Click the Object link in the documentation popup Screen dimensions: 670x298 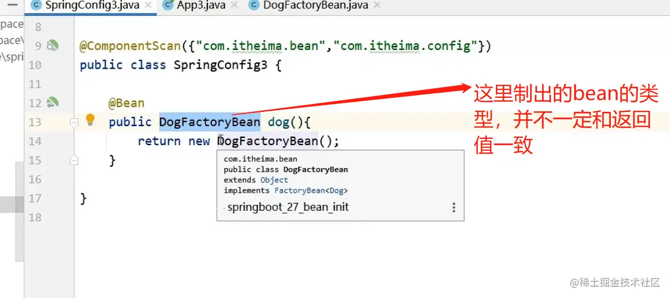tap(274, 180)
